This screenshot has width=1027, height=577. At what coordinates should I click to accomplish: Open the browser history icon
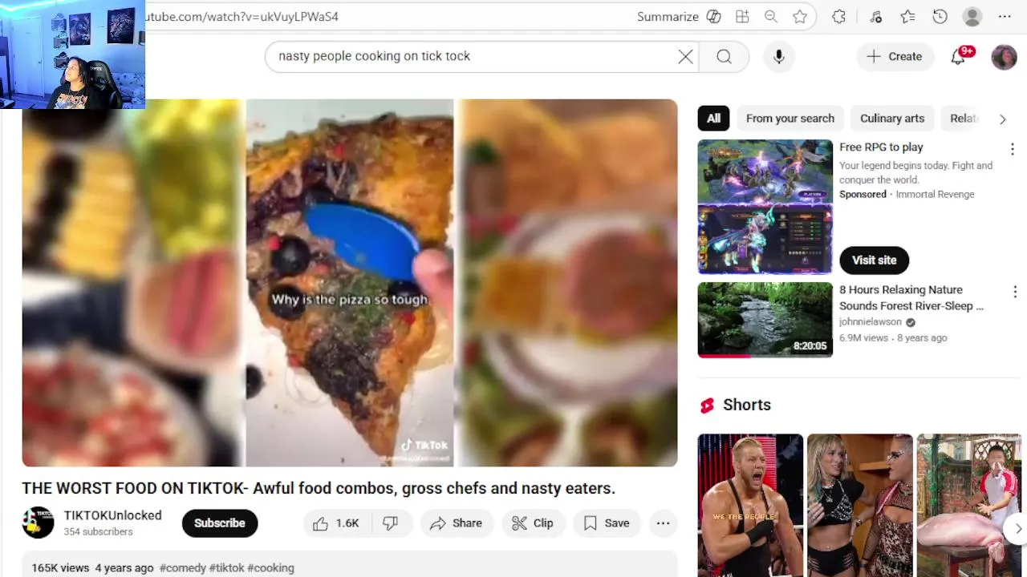pos(940,17)
